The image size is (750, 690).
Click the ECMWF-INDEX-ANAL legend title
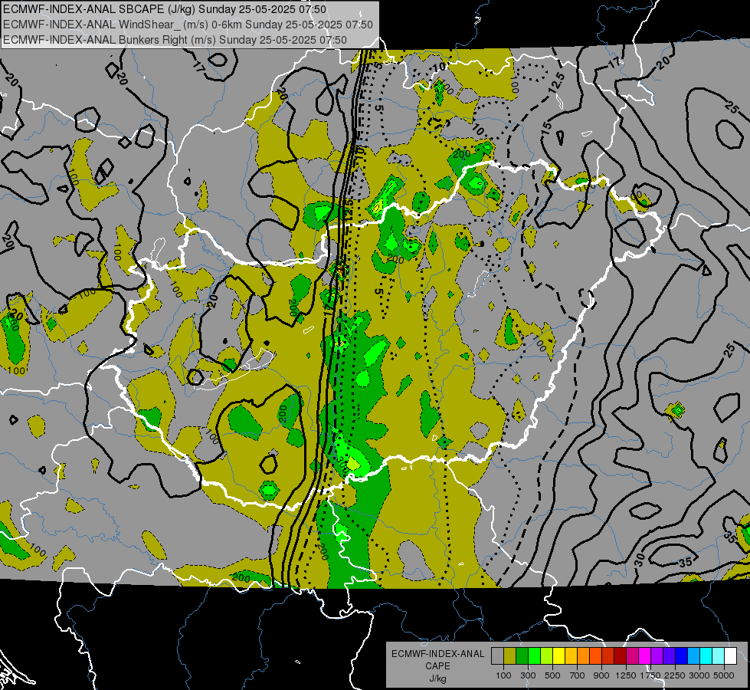coord(437,654)
